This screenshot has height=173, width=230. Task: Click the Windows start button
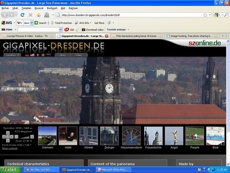[10, 170]
